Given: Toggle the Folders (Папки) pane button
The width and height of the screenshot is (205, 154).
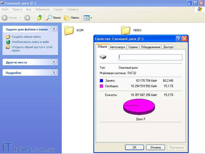Looking at the screenshot, I should [x=72, y=18].
